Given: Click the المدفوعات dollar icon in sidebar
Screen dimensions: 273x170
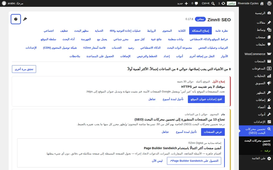Looking at the screenshot, I should pos(269,69).
